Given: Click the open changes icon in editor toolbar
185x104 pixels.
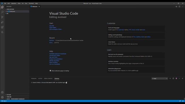Looking at the screenshot, I should (176, 7).
